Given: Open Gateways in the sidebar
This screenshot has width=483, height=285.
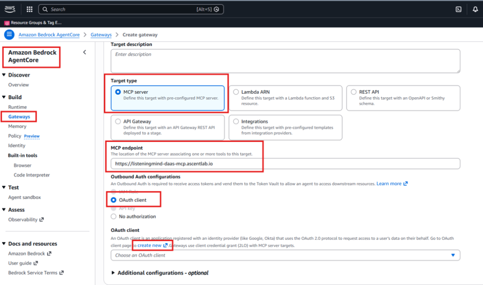Looking at the screenshot, I should point(19,116).
